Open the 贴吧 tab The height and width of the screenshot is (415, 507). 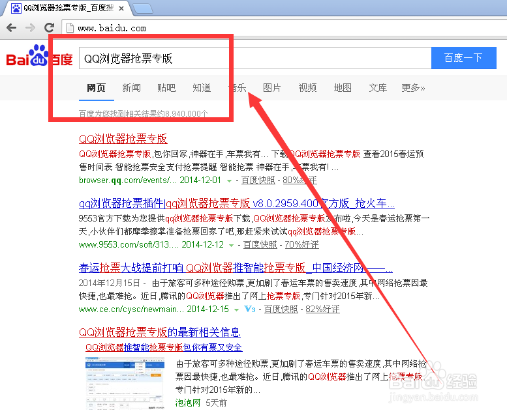tap(166, 88)
